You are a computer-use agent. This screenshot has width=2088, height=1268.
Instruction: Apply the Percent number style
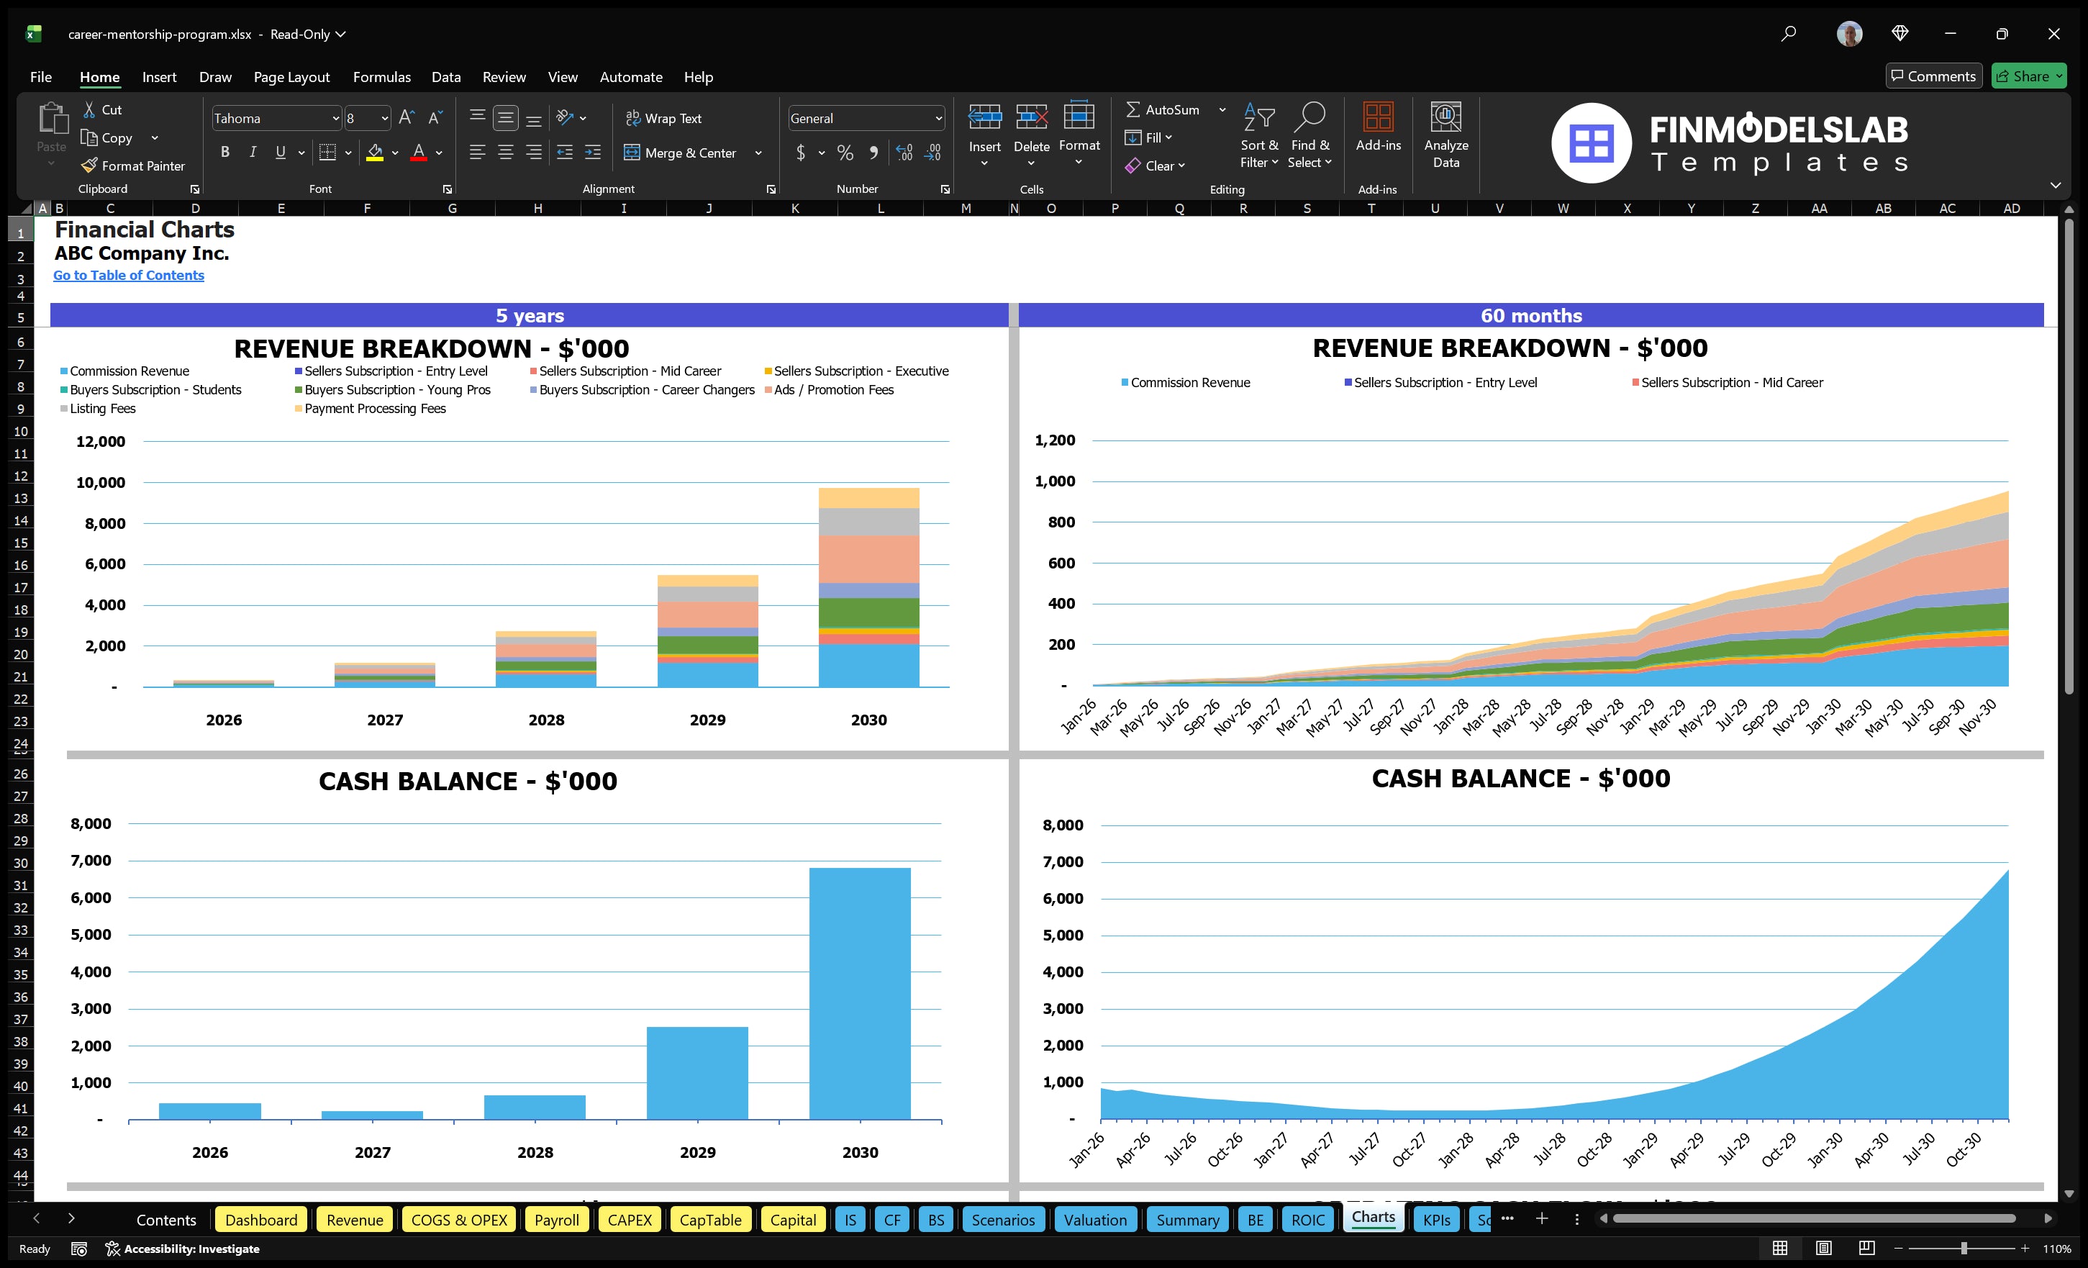pyautogui.click(x=845, y=153)
